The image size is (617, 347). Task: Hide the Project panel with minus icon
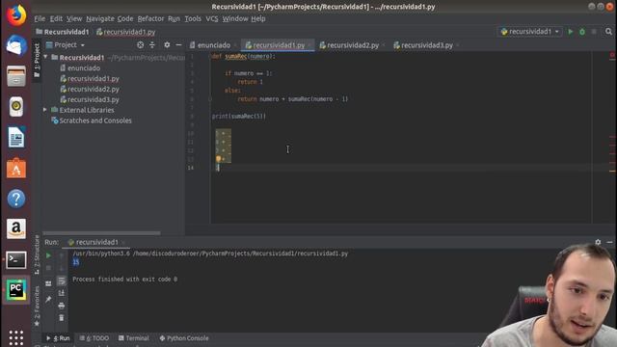178,45
